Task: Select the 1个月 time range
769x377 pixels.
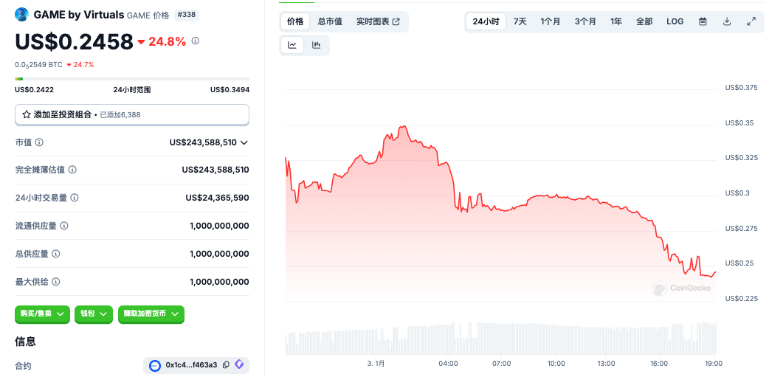Action: coord(551,21)
